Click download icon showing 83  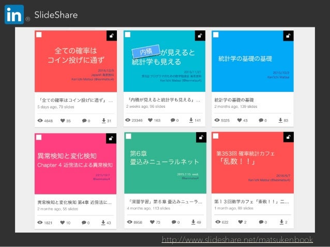[x=280, y=120]
